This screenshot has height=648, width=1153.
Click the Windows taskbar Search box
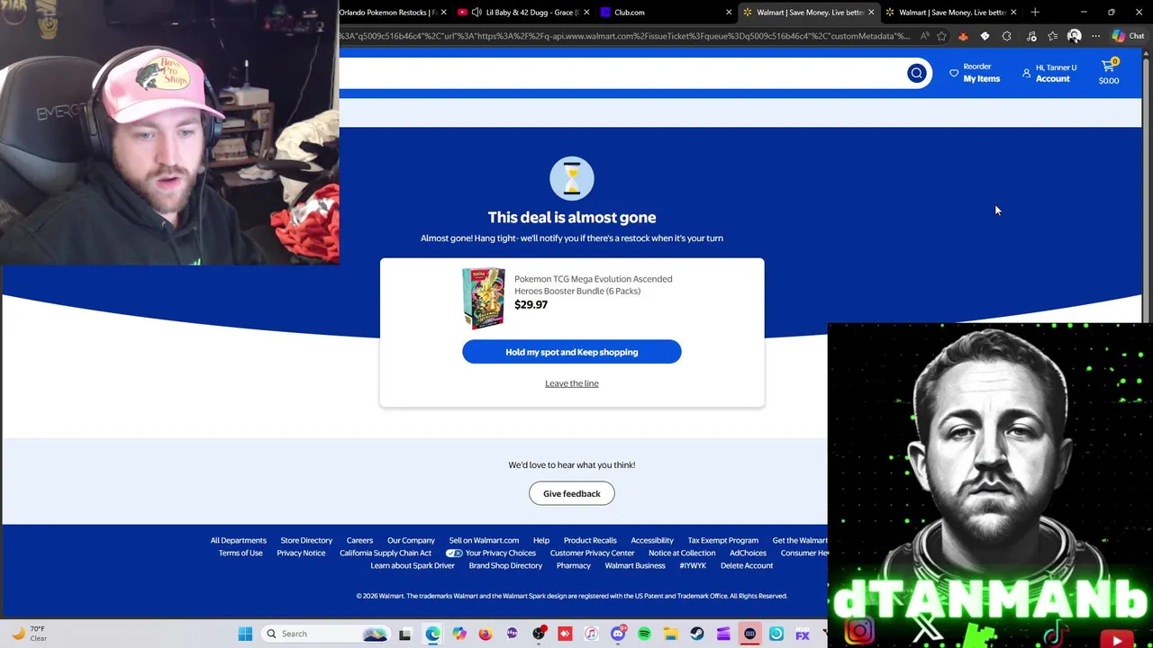[326, 634]
